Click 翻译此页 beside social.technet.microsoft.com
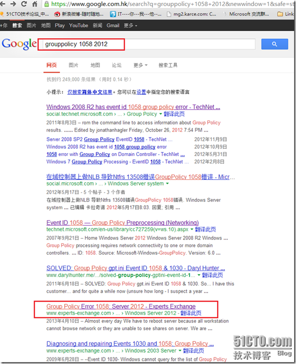The image size is (296, 364). click(174, 114)
